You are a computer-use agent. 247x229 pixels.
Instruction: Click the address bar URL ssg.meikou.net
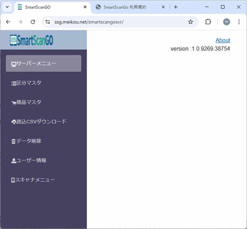point(89,22)
